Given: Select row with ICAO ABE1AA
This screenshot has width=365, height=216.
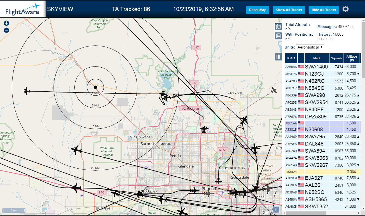Looking at the screenshot, I should coord(323,123).
